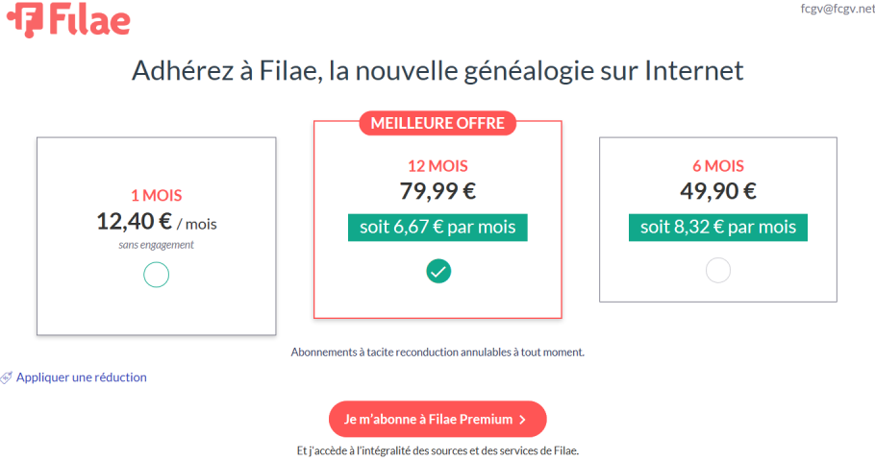Click the chevron arrow in the subscribe button
875x461 pixels.
(x=523, y=420)
